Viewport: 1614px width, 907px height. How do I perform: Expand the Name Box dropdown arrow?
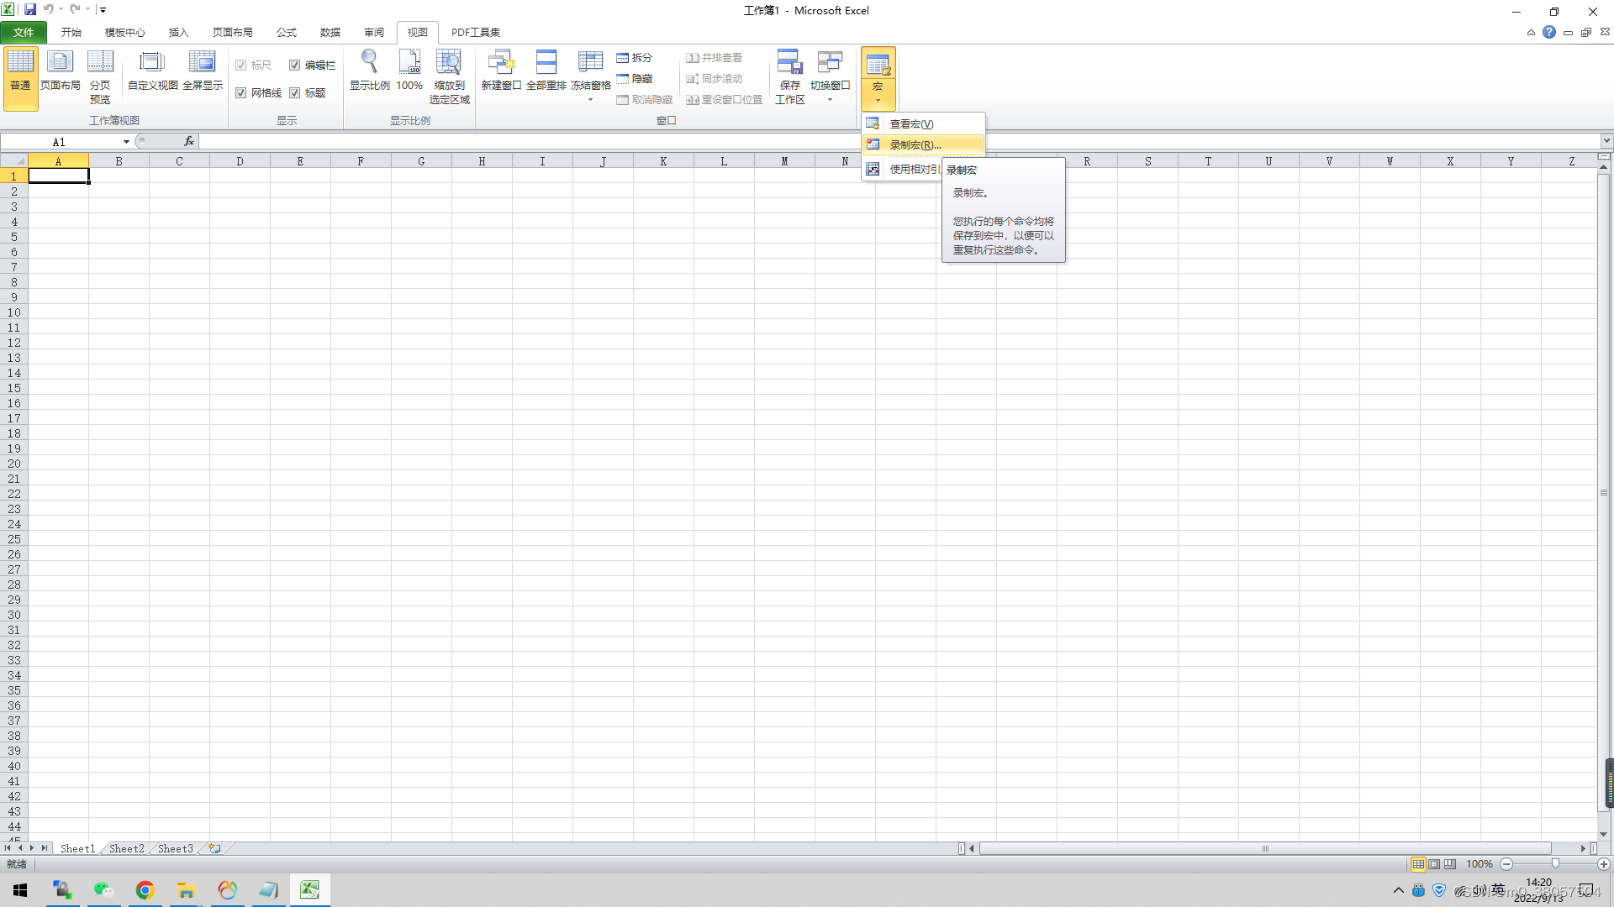click(x=126, y=142)
